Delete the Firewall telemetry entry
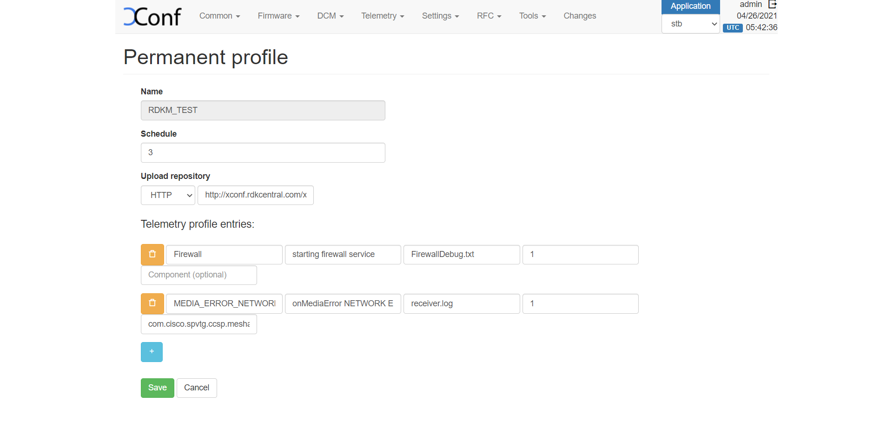 pos(152,254)
